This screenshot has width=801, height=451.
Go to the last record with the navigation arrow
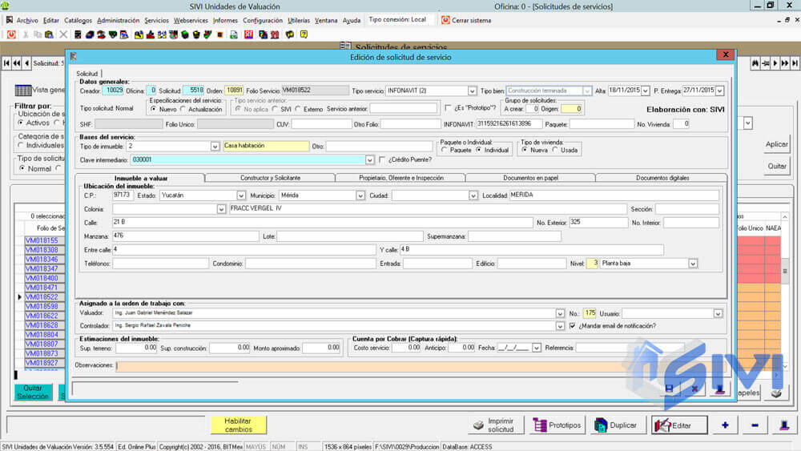tap(795, 63)
